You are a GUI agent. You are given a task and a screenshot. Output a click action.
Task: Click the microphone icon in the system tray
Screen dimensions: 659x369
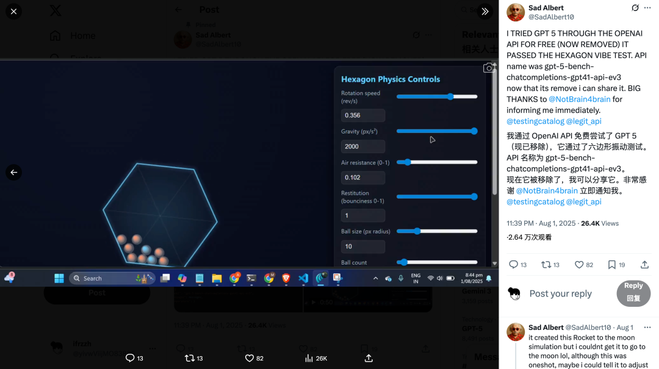(x=400, y=278)
